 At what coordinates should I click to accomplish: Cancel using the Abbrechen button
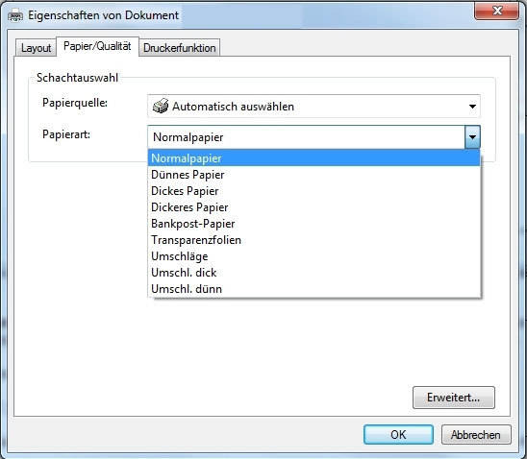click(476, 435)
